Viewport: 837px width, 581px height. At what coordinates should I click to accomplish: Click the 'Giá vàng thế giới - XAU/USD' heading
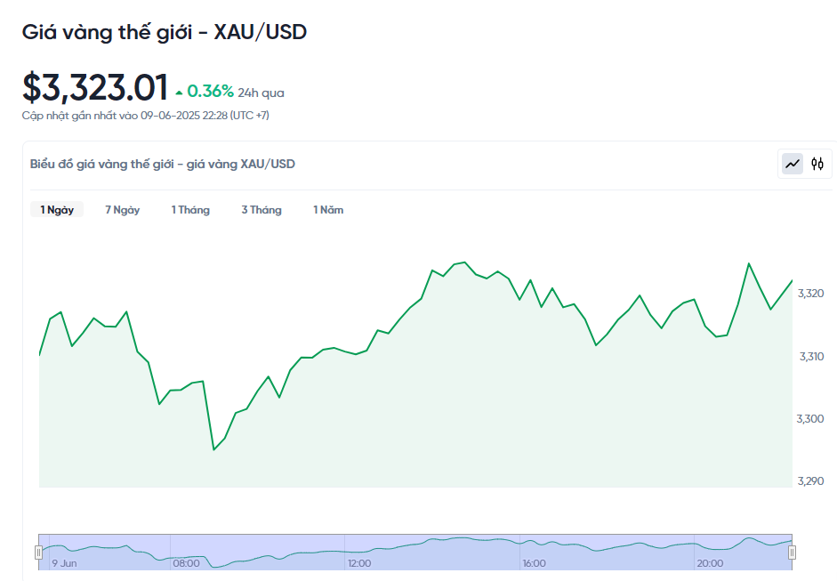pos(165,32)
